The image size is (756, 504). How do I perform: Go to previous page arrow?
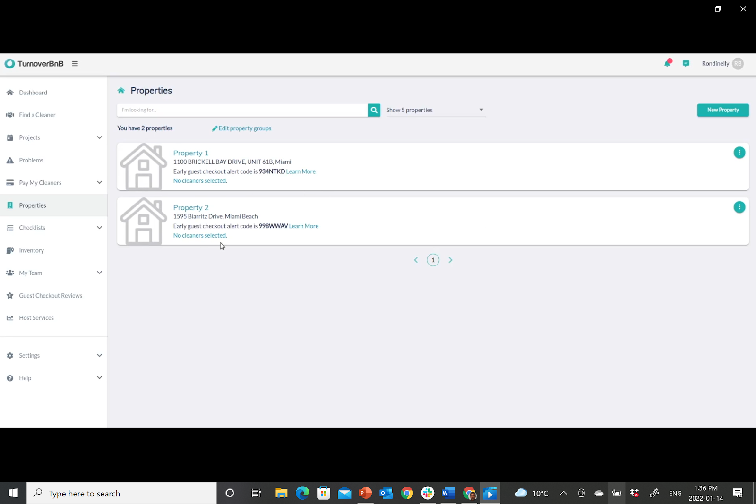click(416, 260)
